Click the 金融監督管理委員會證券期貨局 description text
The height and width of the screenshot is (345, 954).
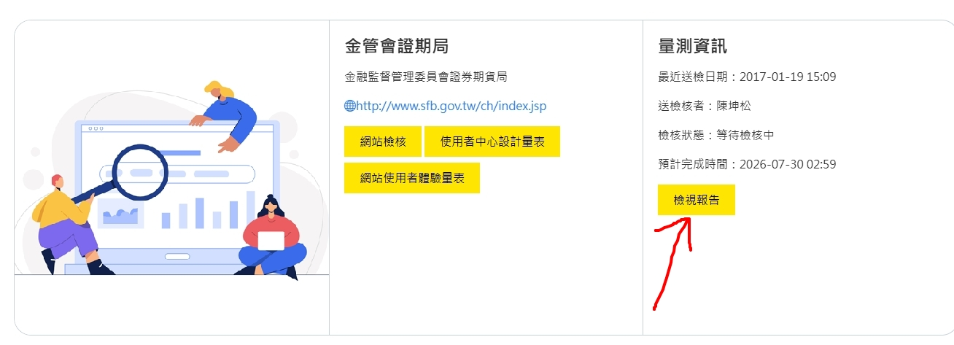click(x=426, y=77)
